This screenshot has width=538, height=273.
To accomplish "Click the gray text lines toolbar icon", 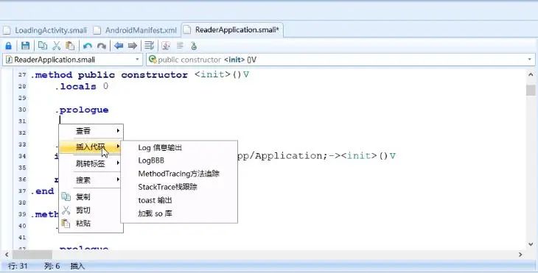I will pyautogui.click(x=180, y=46).
